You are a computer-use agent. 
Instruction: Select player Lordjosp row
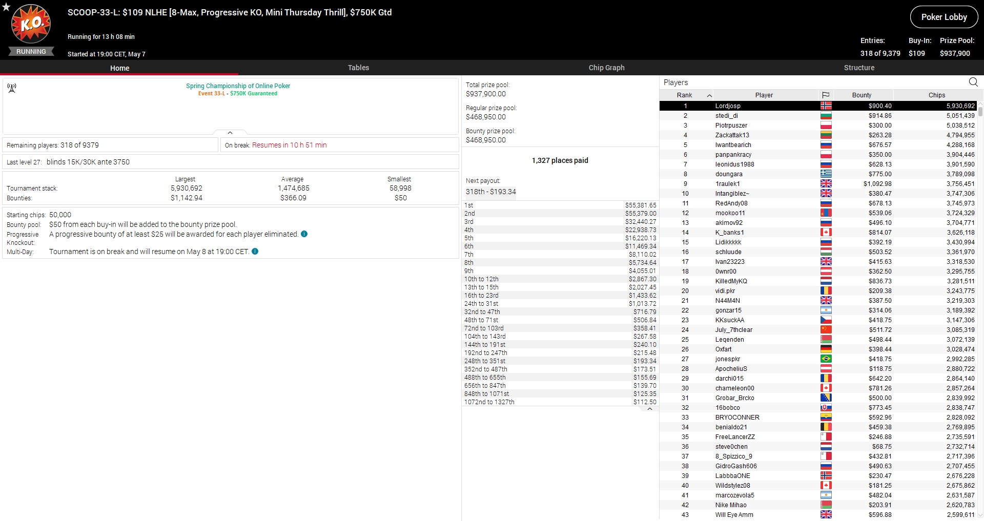pyautogui.click(x=818, y=106)
